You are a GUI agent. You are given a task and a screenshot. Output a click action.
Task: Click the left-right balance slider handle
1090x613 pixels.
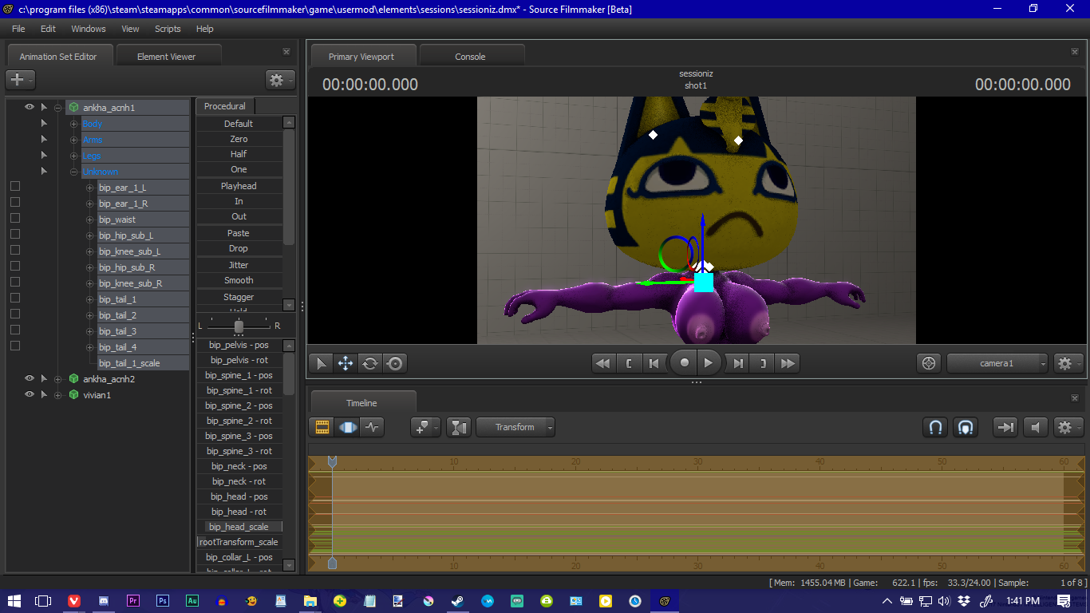239,326
